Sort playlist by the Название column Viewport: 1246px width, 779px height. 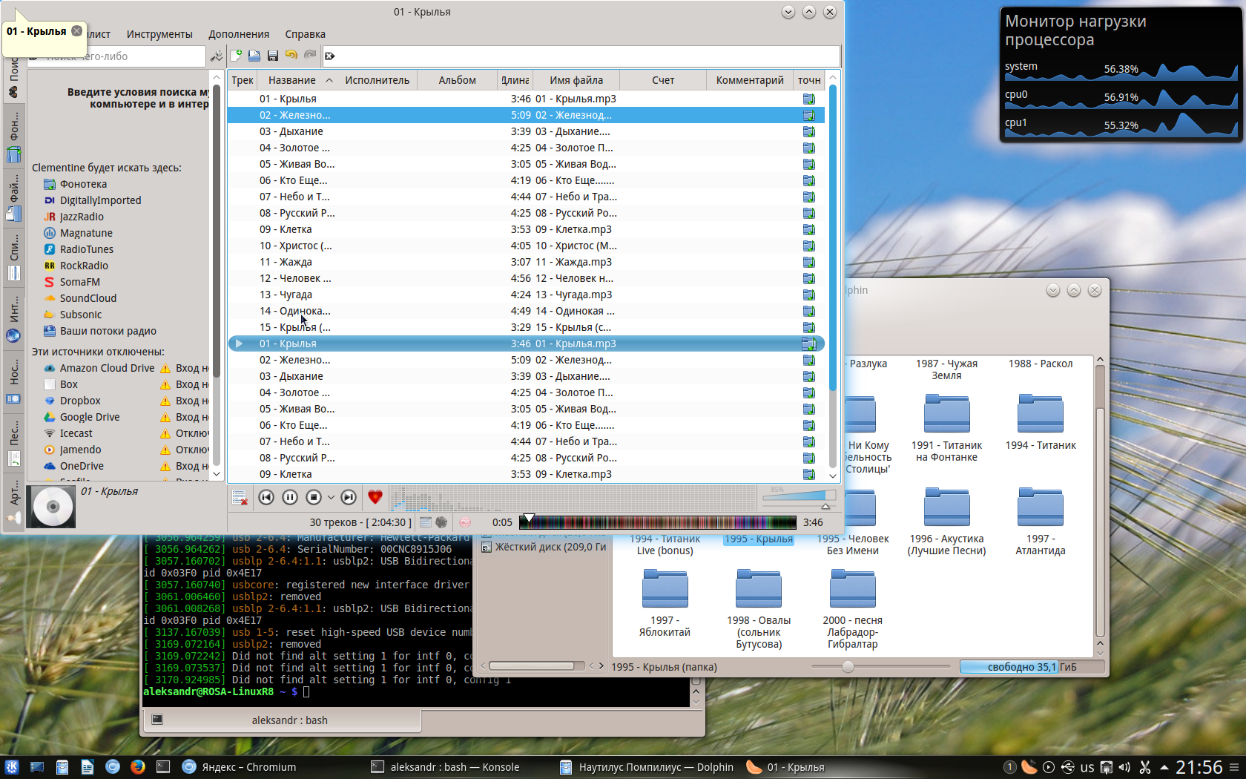tap(292, 80)
